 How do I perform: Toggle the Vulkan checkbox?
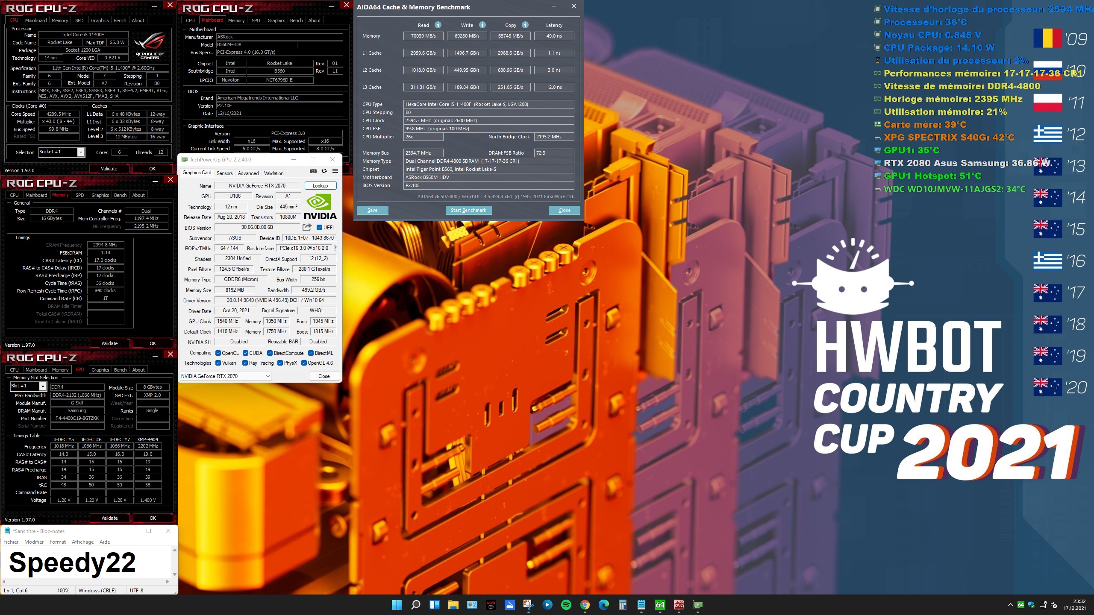coord(218,363)
